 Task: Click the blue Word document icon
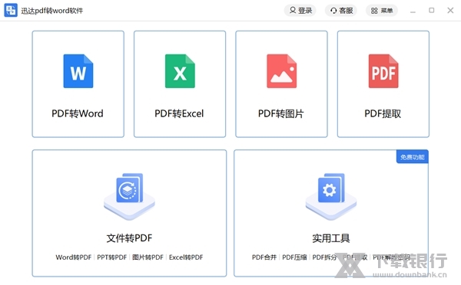tap(78, 71)
